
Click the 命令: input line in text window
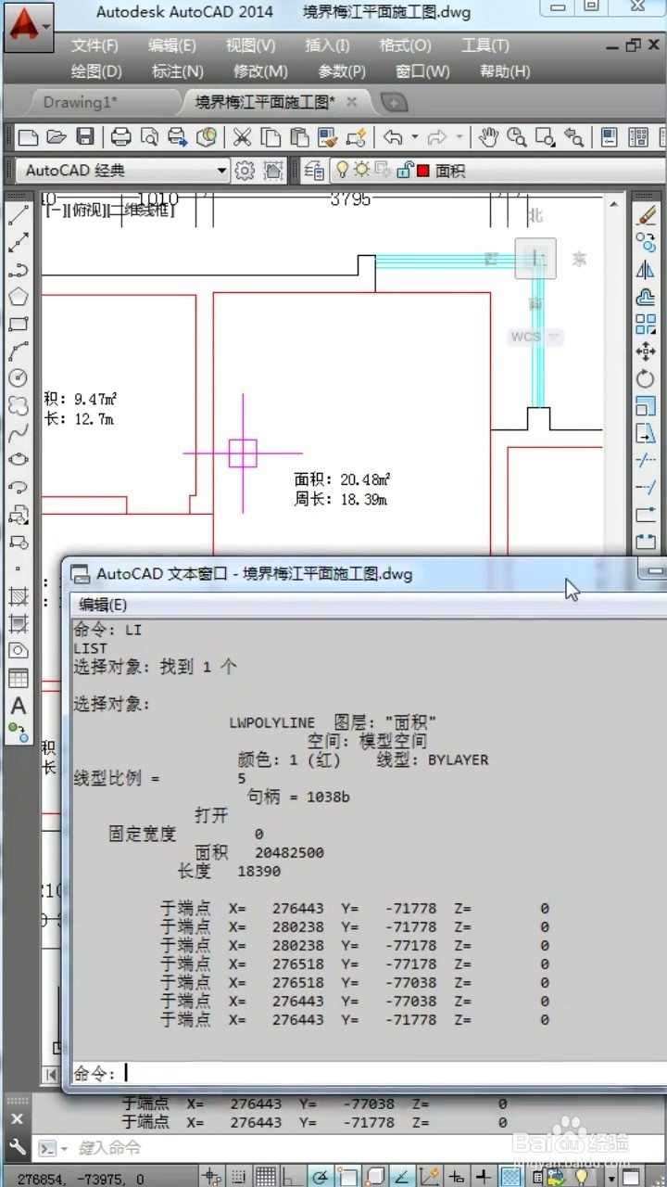click(x=369, y=1073)
